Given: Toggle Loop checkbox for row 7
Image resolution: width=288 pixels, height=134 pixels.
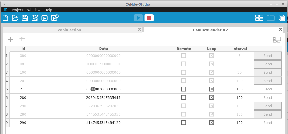Looking at the screenshot, I should (212, 106).
